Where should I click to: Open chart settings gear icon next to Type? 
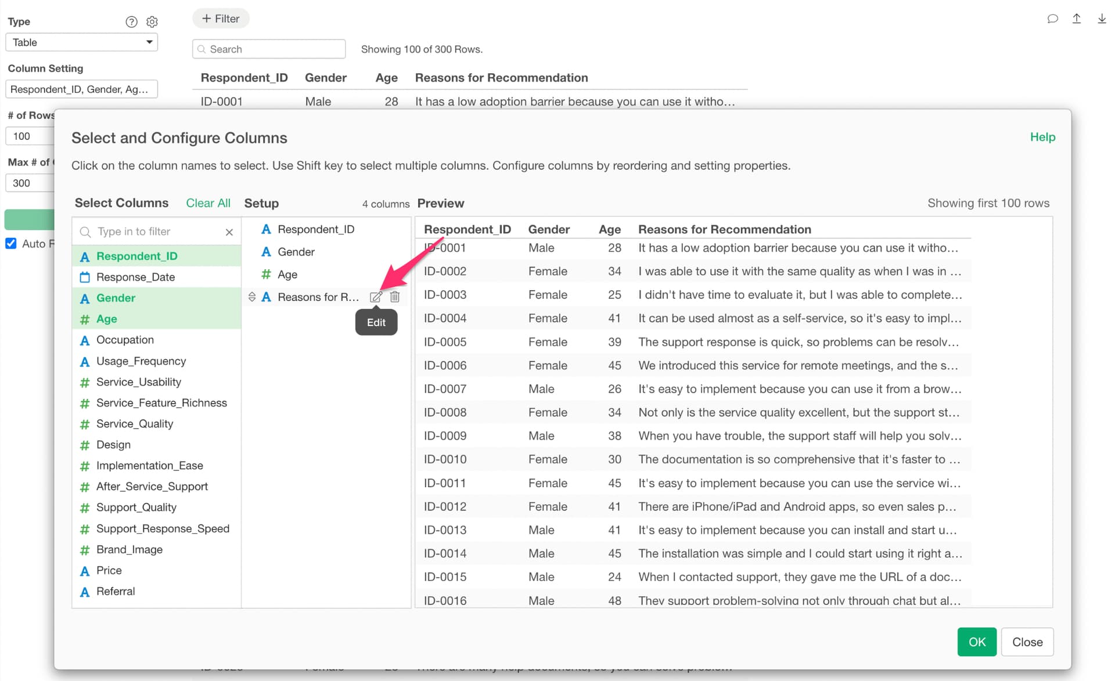(x=152, y=21)
